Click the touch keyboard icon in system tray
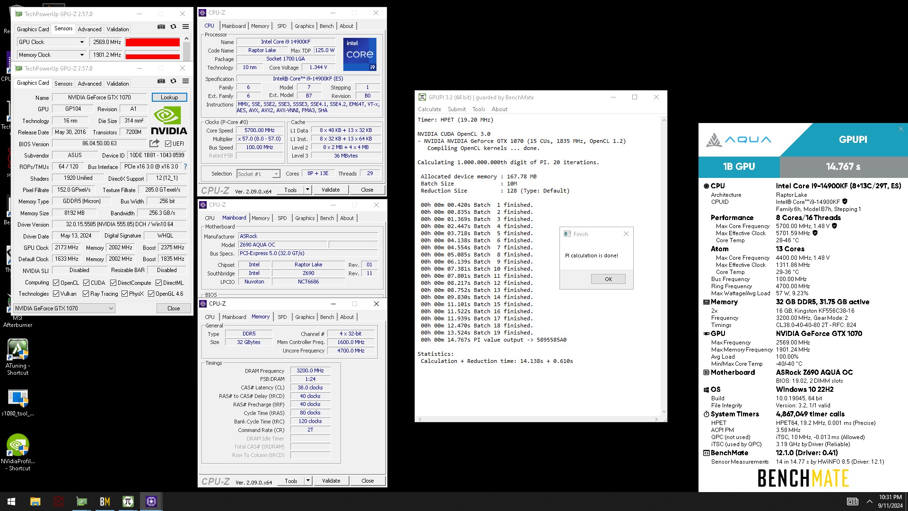Screen dimensions: 908x511 coord(853,502)
